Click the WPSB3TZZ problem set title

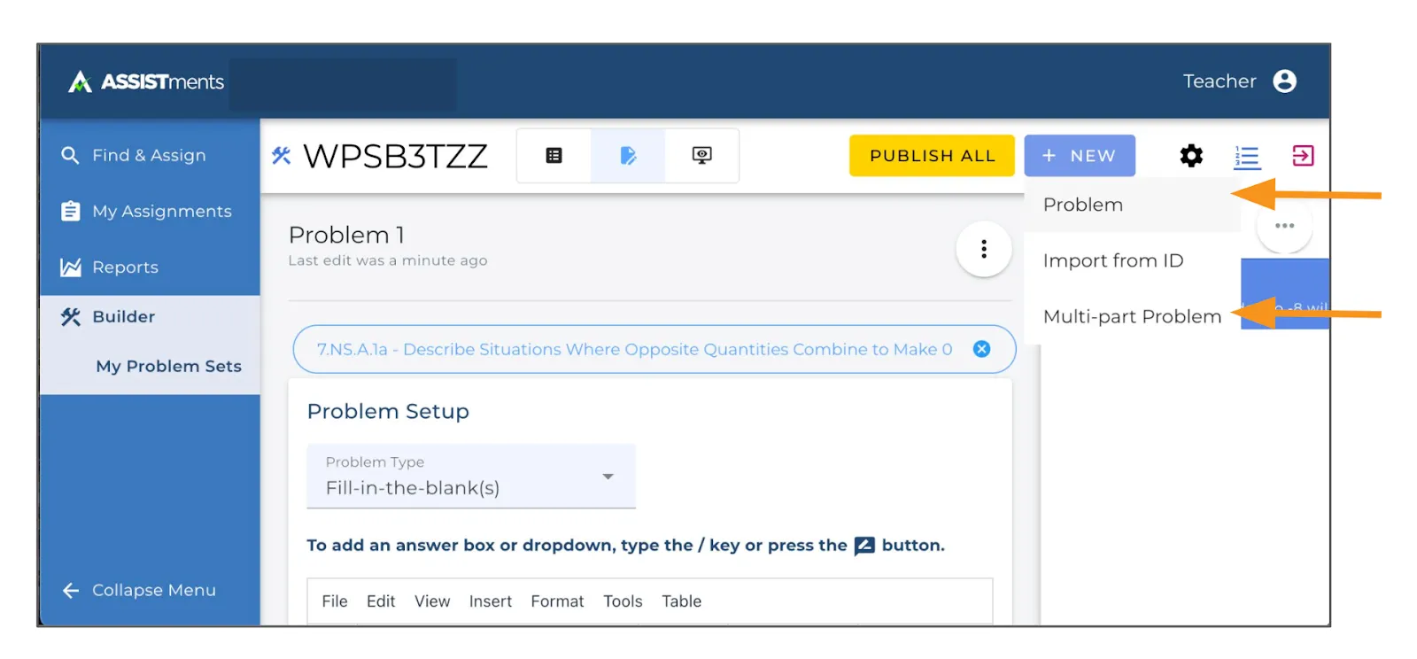click(x=395, y=156)
